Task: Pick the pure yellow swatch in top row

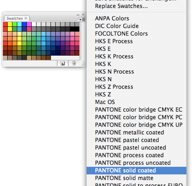Action: coord(10,24)
